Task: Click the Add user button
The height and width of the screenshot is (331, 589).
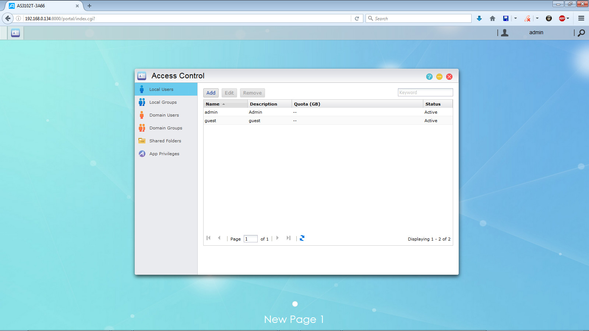Action: click(211, 93)
